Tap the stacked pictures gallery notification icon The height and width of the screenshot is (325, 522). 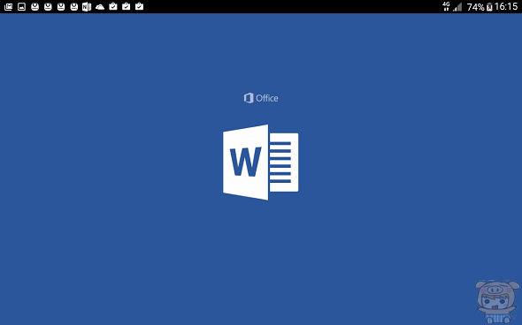pyautogui.click(x=8, y=7)
